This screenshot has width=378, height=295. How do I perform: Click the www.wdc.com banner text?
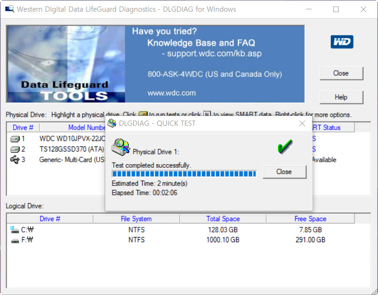click(x=172, y=93)
